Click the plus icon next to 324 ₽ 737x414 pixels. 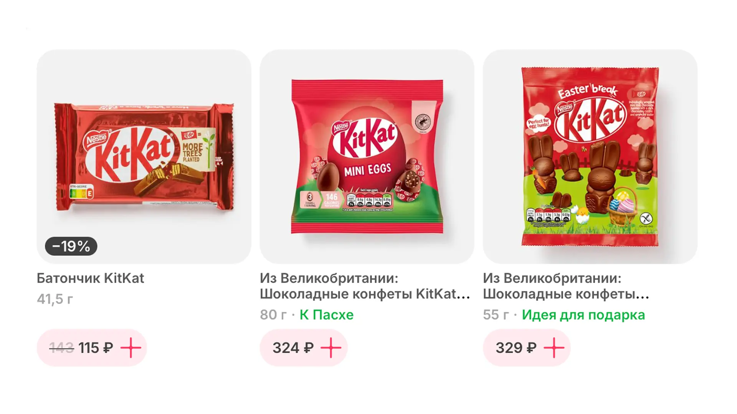click(331, 348)
